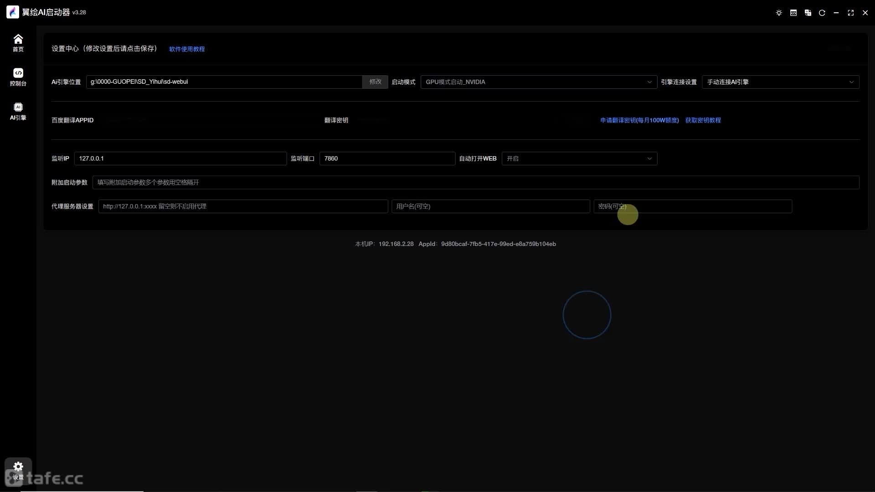
Task: Focus the 附加启动参数 input field
Action: (x=476, y=183)
